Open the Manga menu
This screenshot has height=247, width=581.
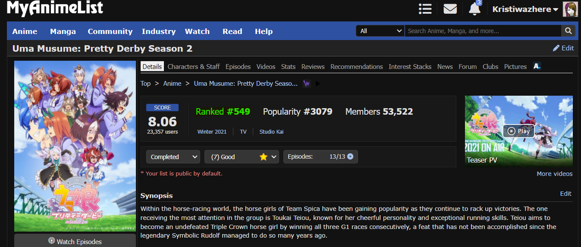[x=63, y=31]
